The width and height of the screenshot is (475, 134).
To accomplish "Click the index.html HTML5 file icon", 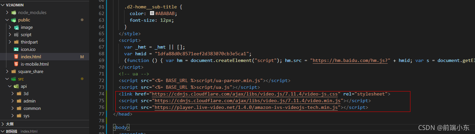I will coord(16,57).
